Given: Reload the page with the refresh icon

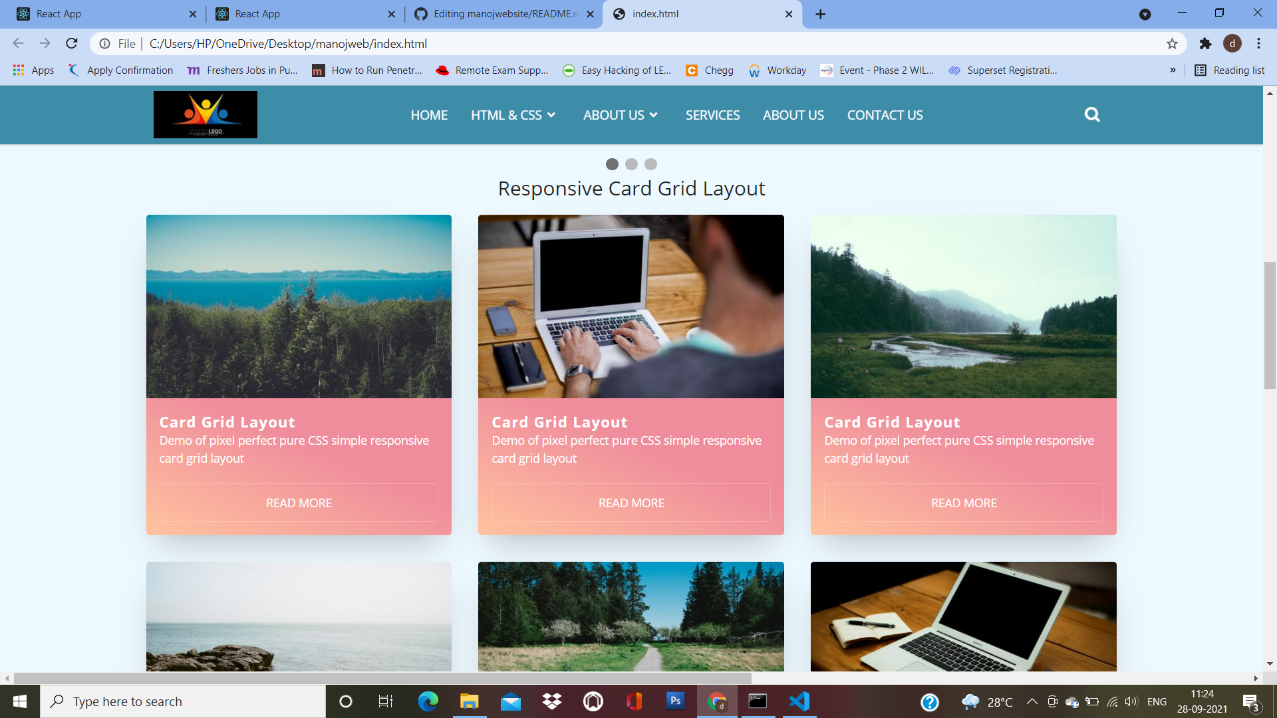Looking at the screenshot, I should click(x=72, y=44).
